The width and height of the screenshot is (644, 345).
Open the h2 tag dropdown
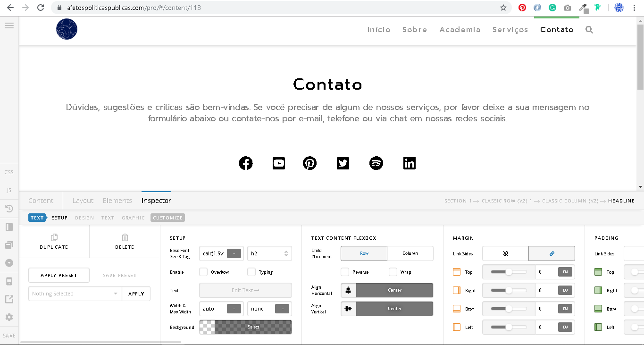(269, 253)
